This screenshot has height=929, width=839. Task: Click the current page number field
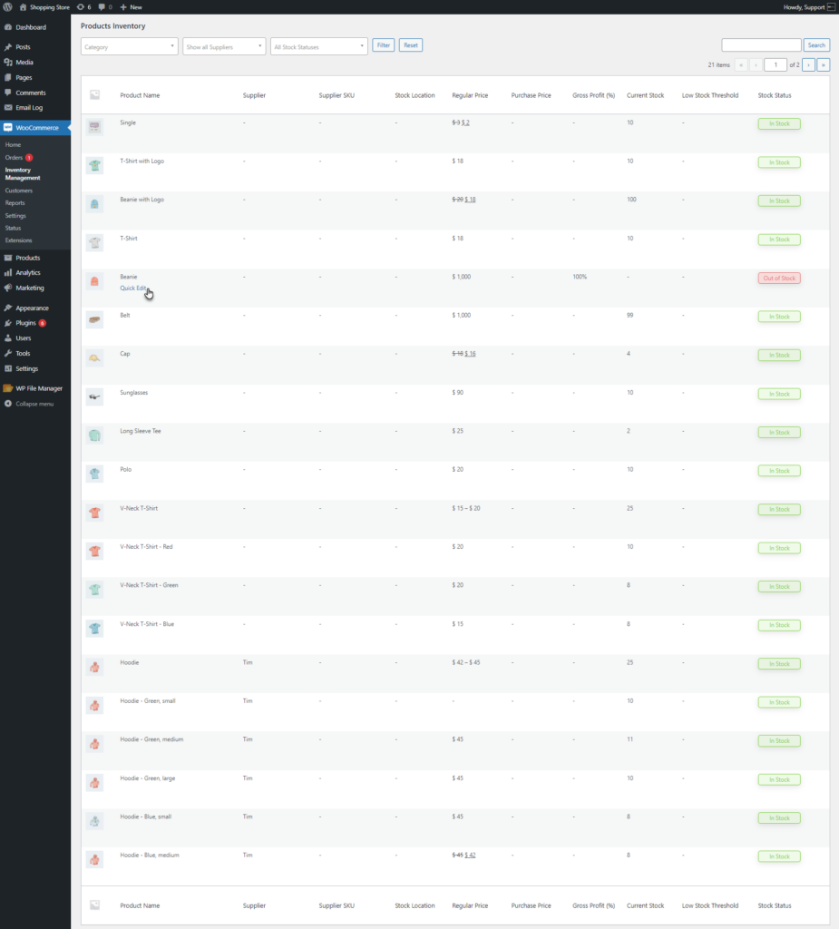coord(776,64)
